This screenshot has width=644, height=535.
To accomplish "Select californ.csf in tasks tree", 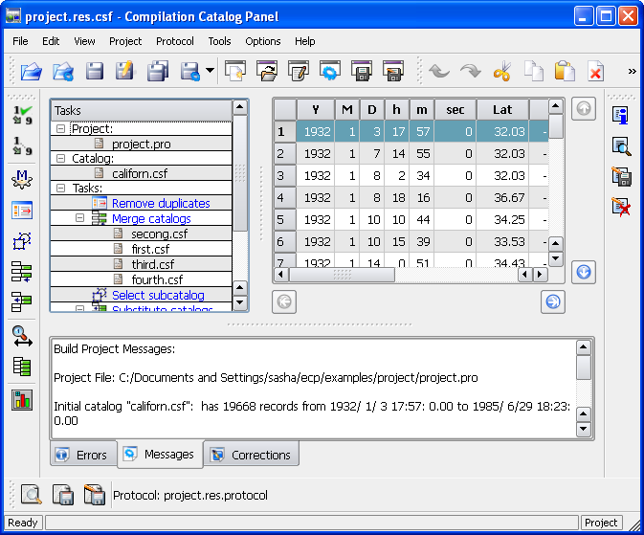I will 140,173.
